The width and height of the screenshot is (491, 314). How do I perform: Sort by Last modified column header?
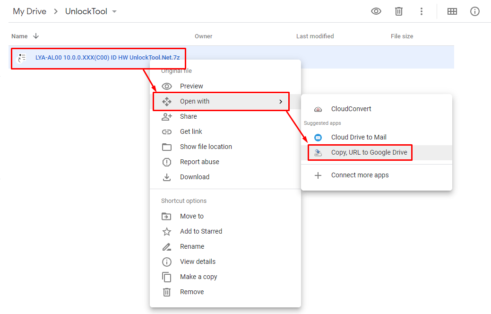pos(315,36)
